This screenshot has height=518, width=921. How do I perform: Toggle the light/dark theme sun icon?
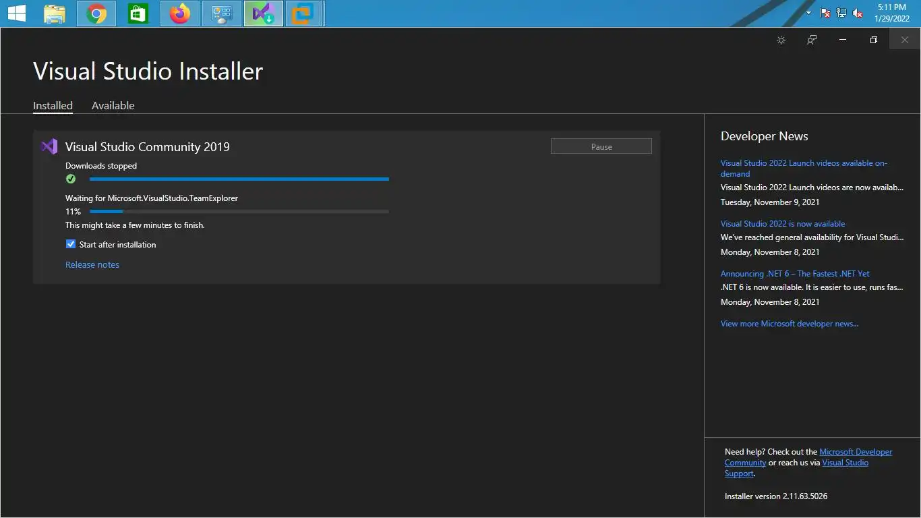(x=781, y=40)
